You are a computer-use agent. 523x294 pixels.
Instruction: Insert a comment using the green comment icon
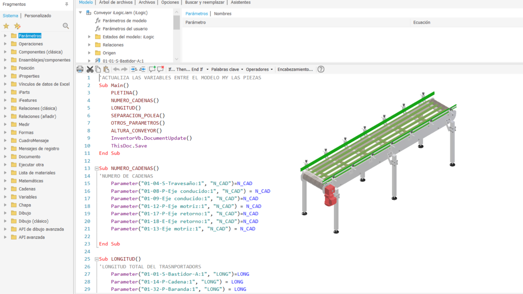pos(153,69)
